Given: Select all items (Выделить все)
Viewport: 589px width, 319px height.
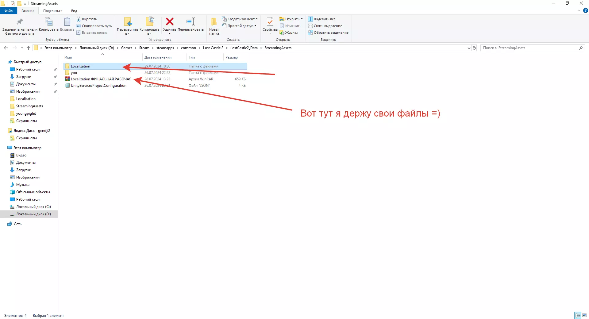Looking at the screenshot, I should pos(322,19).
